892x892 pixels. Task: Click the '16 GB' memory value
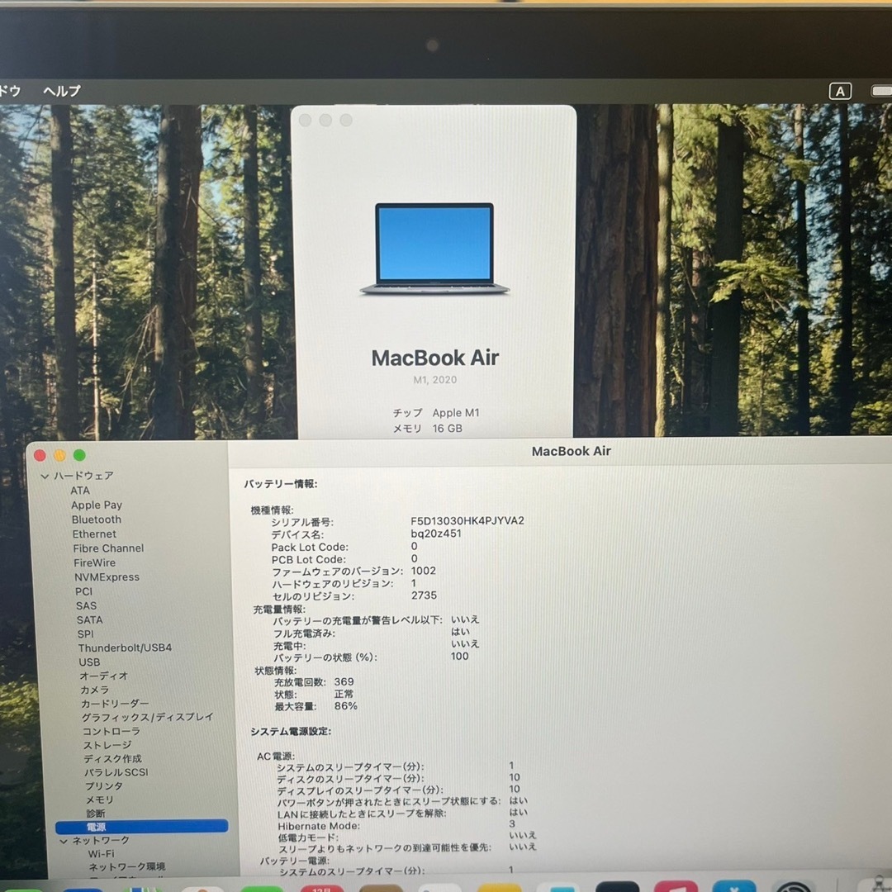click(447, 429)
